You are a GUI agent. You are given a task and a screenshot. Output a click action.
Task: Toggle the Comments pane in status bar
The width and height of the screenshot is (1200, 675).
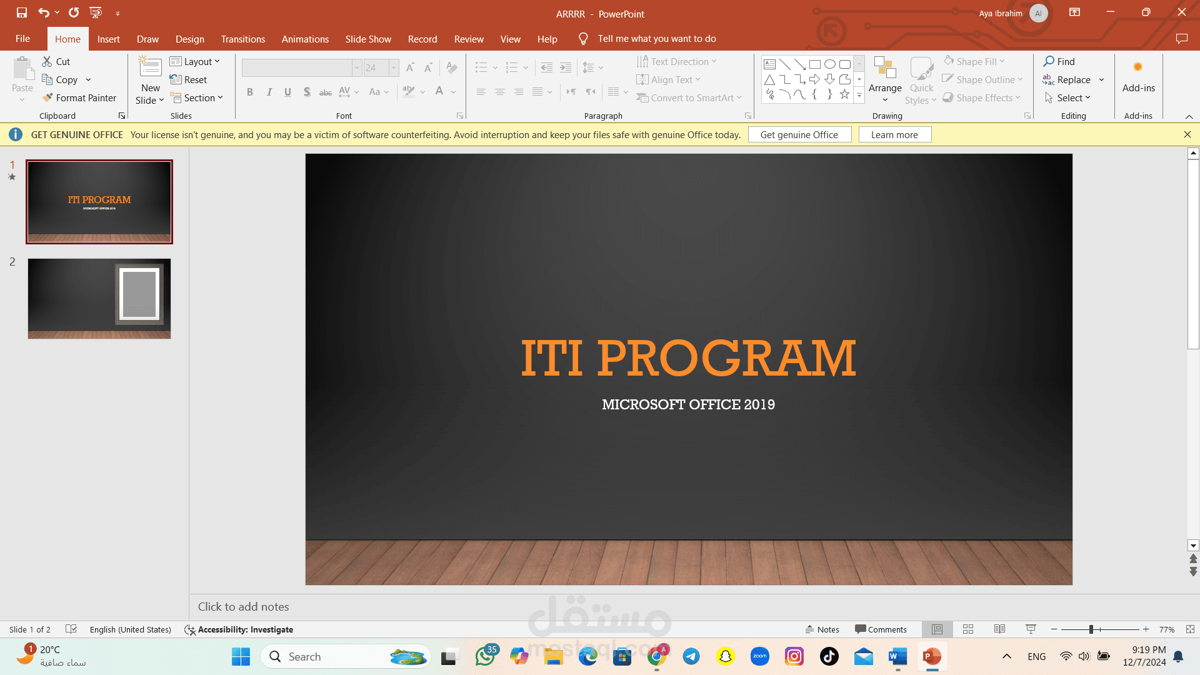(881, 629)
